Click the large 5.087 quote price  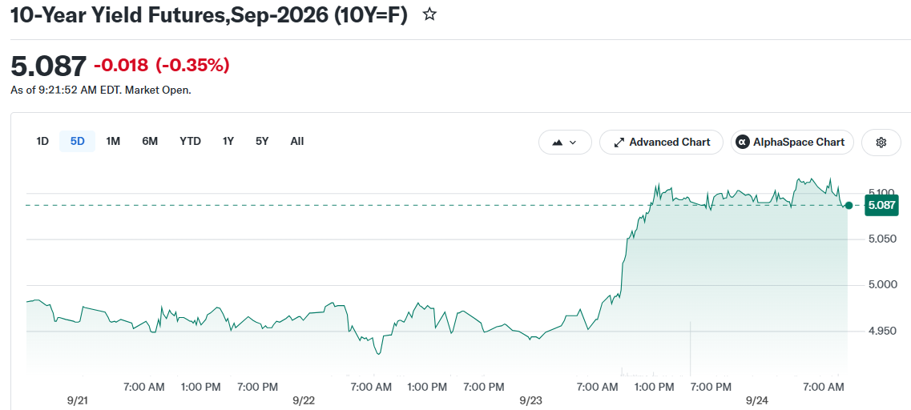pos(49,66)
